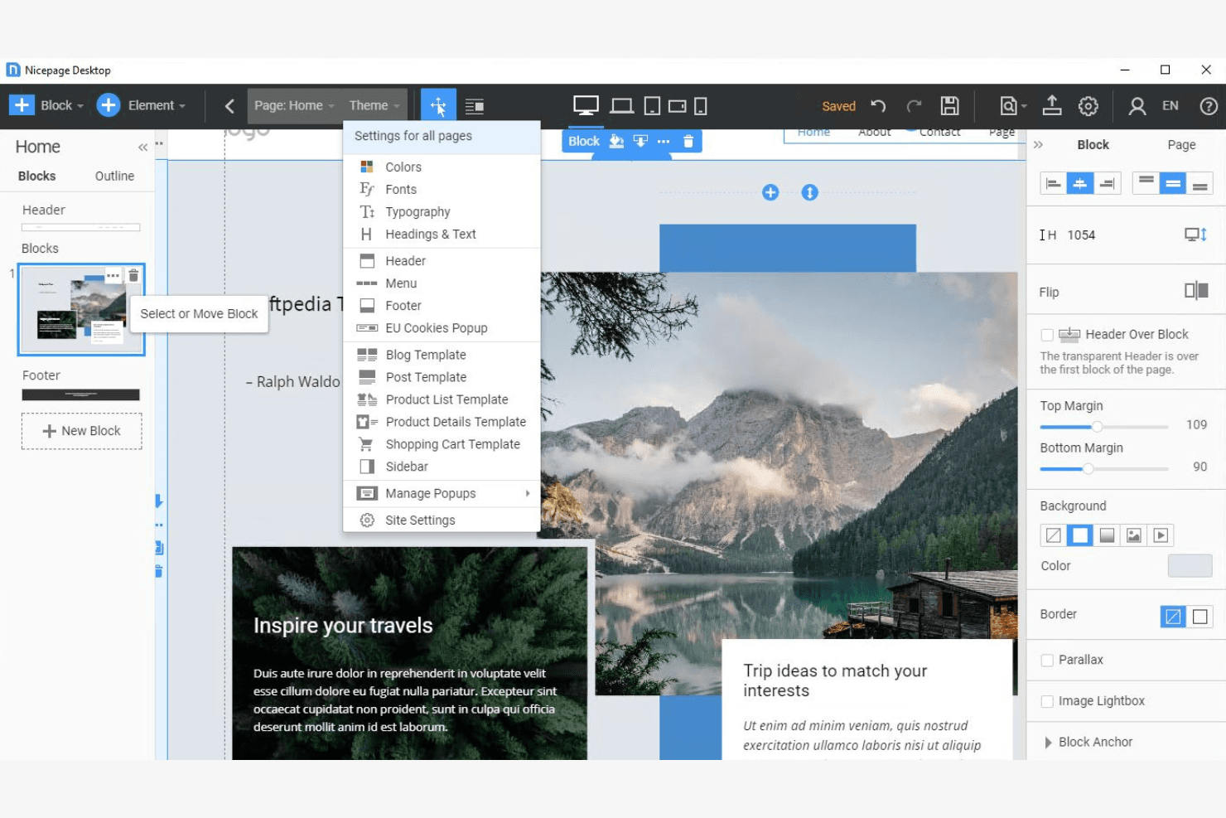Save the project with the floppy disk icon
This screenshot has width=1226, height=818.
coord(949,106)
